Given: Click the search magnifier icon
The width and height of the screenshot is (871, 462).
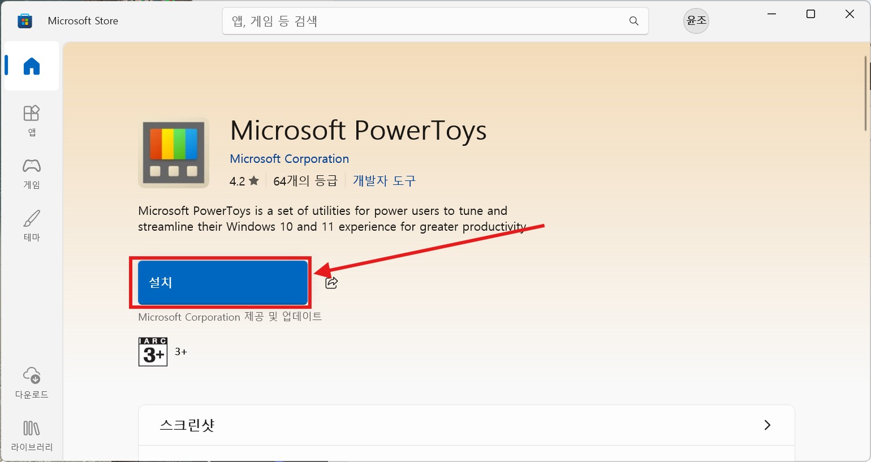Looking at the screenshot, I should tap(633, 21).
